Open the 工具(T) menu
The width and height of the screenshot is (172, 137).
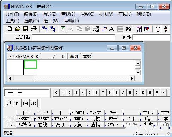12,21
